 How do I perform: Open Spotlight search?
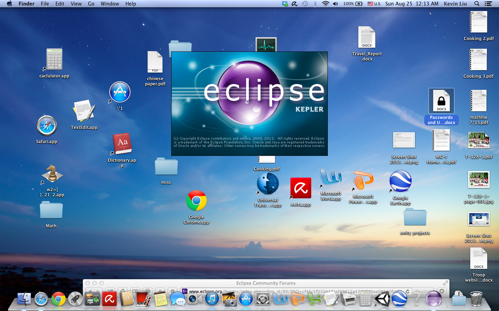click(x=477, y=4)
